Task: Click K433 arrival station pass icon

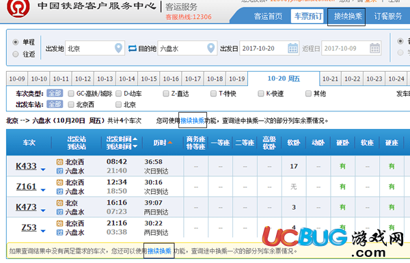Action: coord(59,171)
